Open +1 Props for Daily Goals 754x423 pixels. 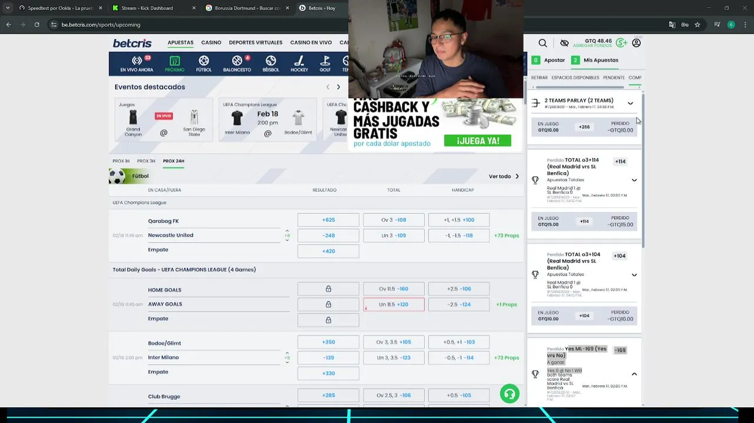point(507,304)
